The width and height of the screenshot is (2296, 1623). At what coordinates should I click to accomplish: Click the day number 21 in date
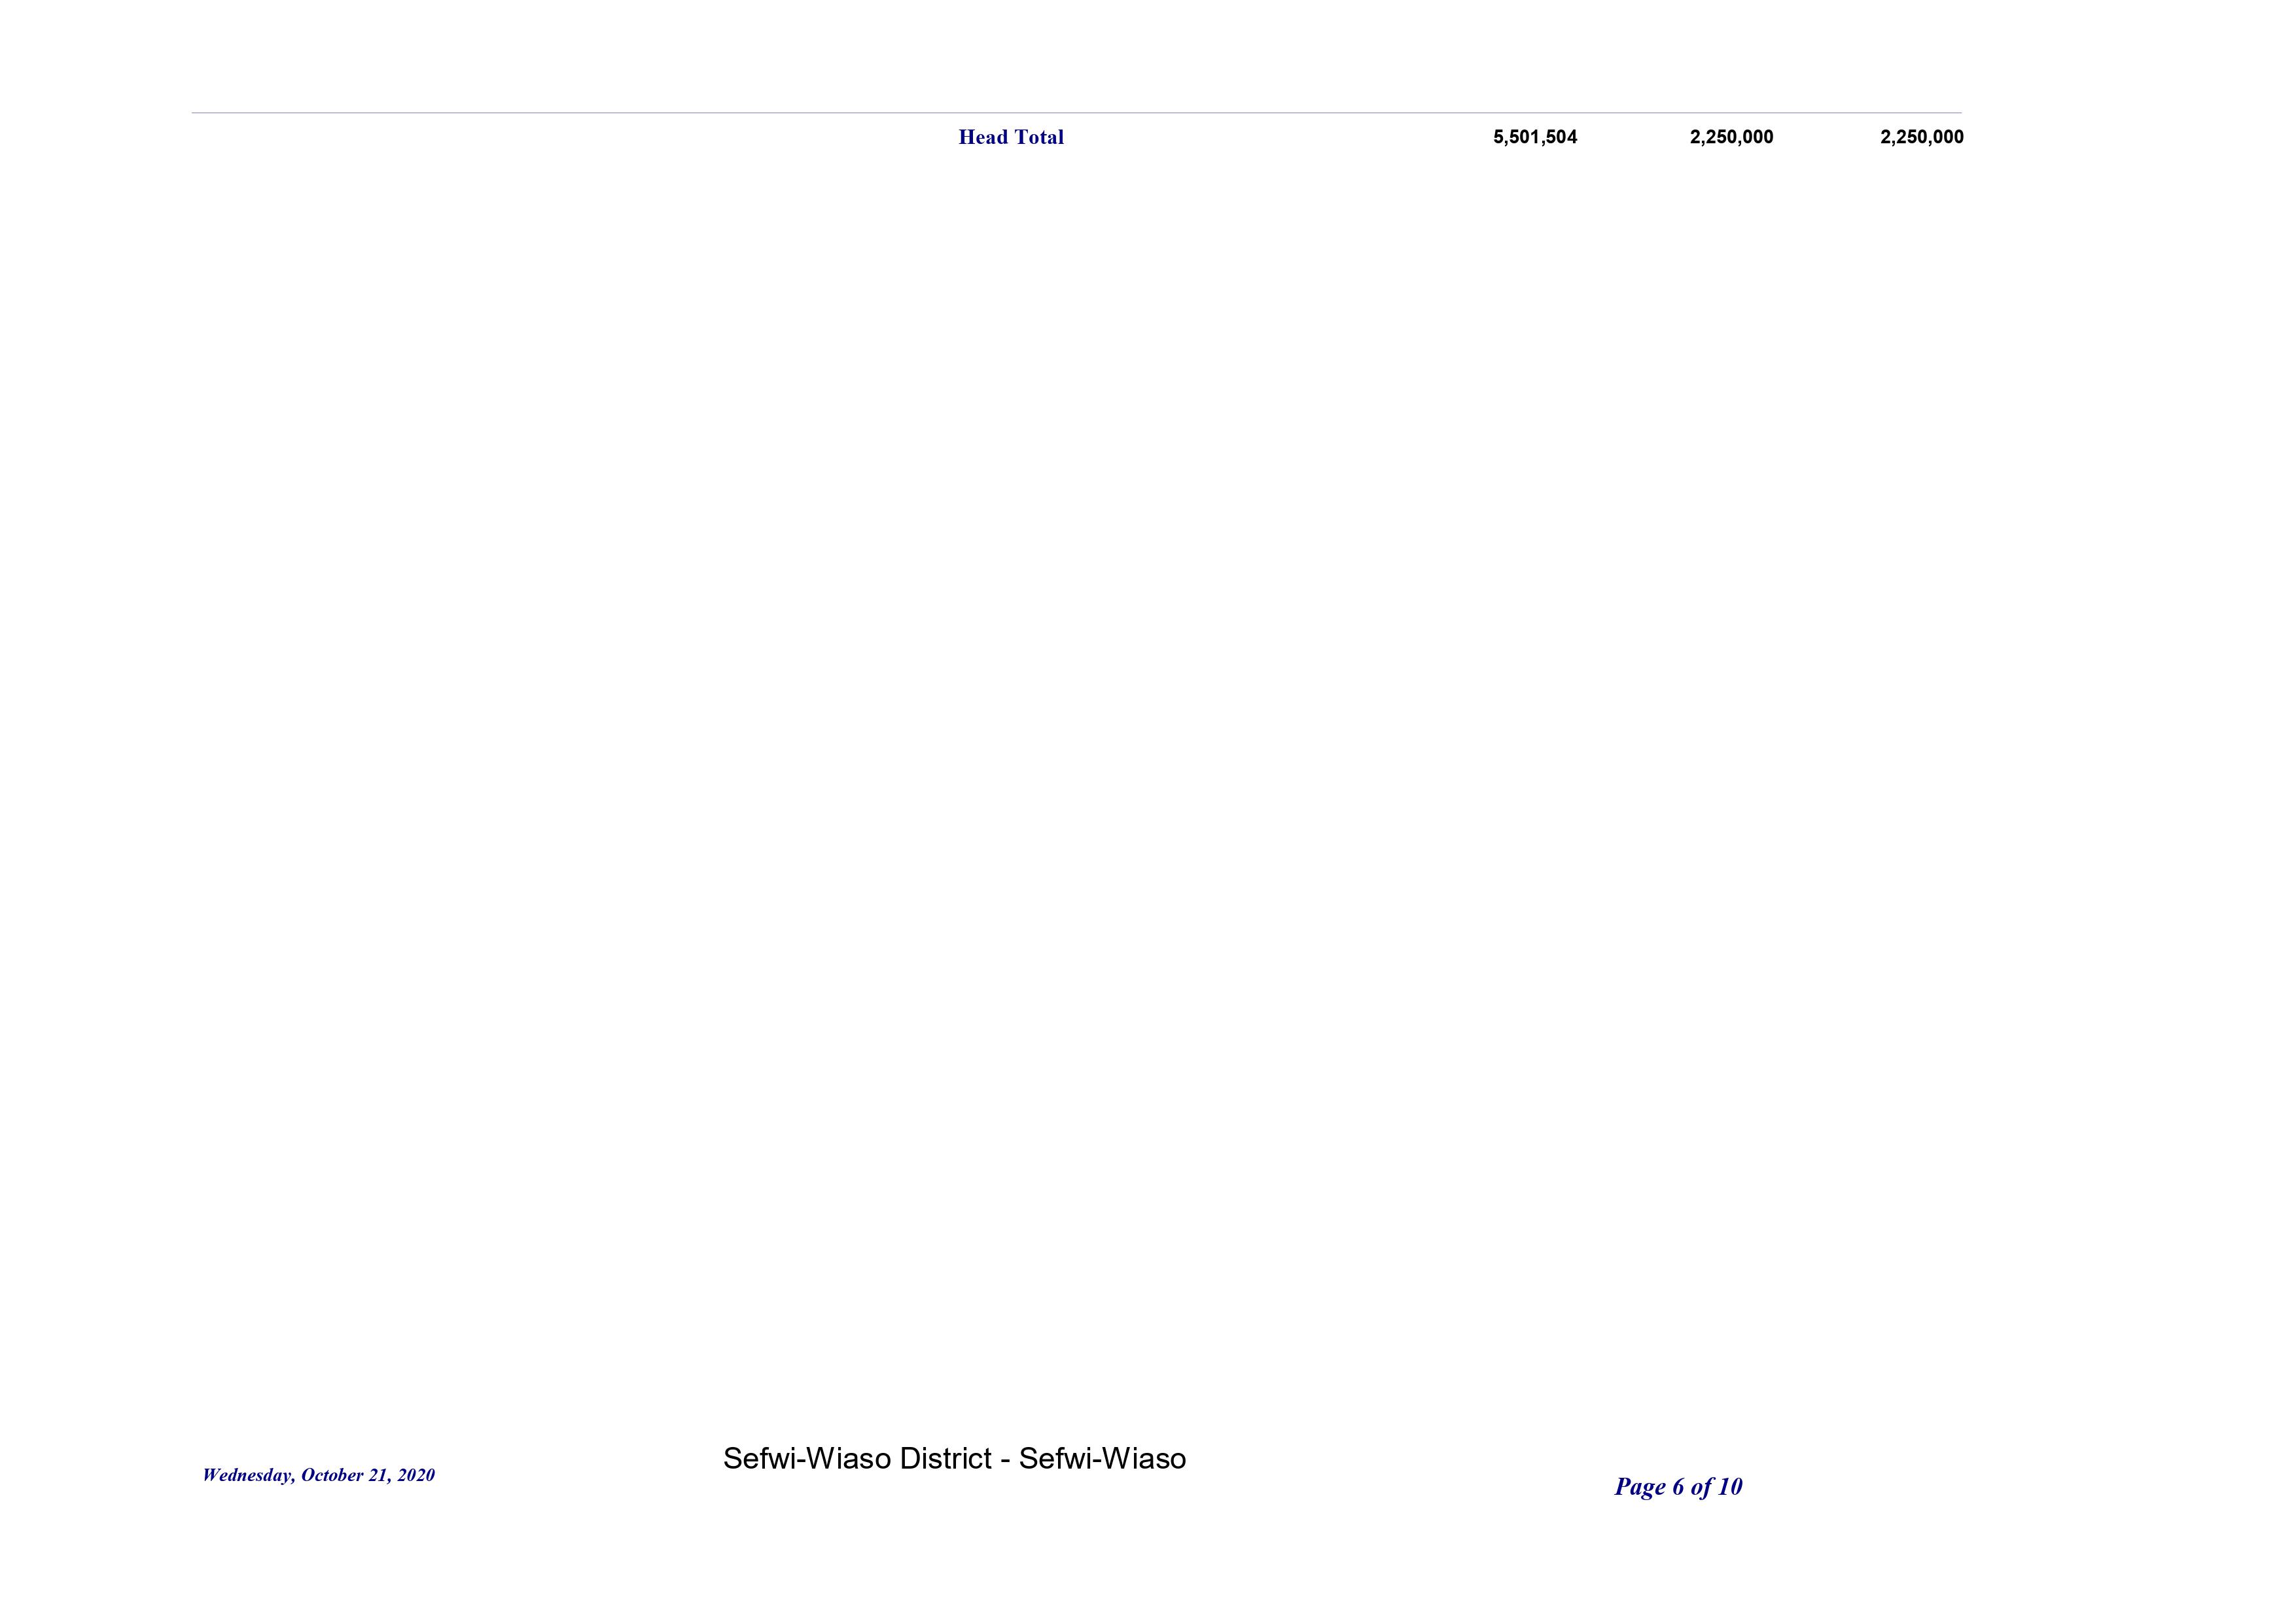click(x=378, y=1475)
